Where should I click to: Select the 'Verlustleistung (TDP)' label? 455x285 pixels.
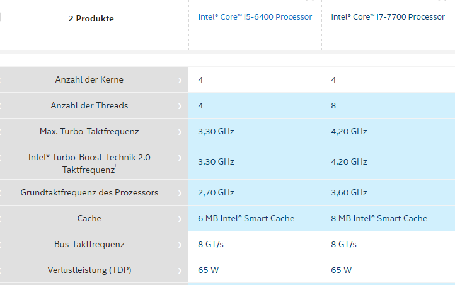click(89, 270)
